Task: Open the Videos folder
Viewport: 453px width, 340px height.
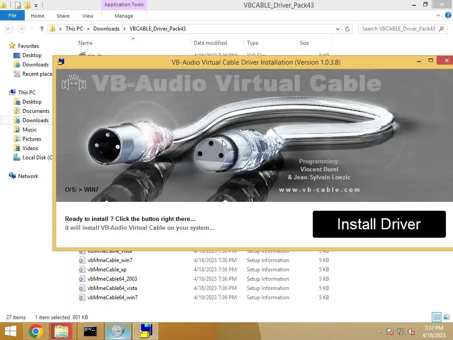Action: click(x=30, y=148)
